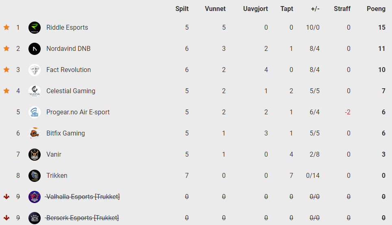Click the Progear.no Air E-sport logo

coord(35,112)
